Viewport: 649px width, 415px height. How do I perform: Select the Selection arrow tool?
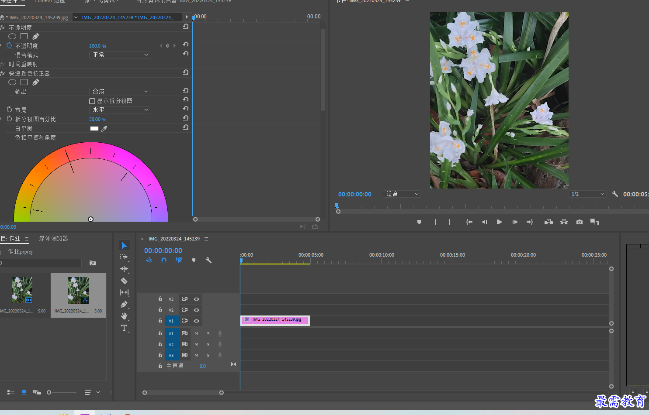[x=124, y=245]
